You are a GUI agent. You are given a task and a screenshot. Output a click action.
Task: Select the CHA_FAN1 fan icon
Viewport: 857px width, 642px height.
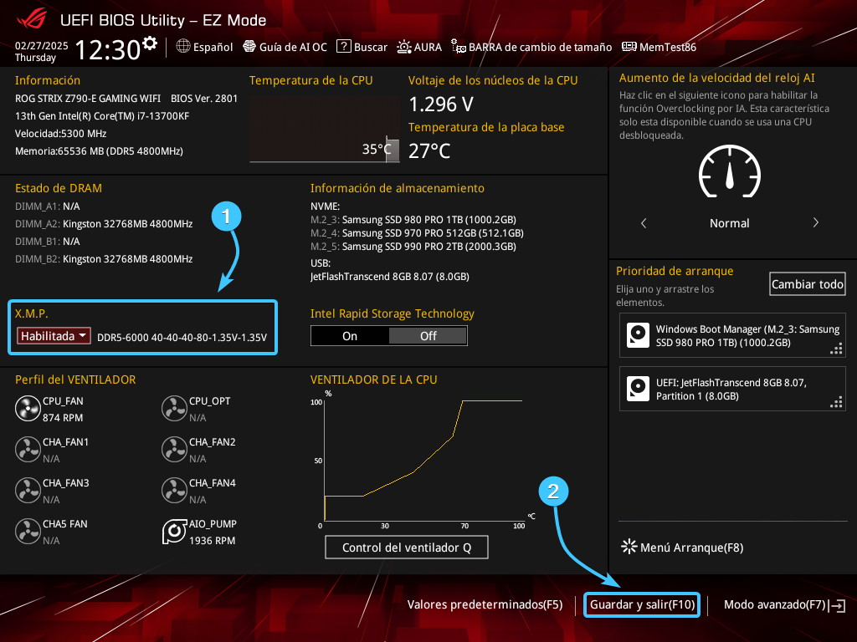click(x=28, y=450)
